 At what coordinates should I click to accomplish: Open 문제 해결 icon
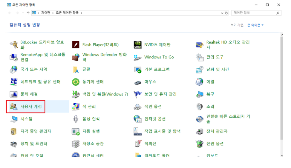(14, 94)
